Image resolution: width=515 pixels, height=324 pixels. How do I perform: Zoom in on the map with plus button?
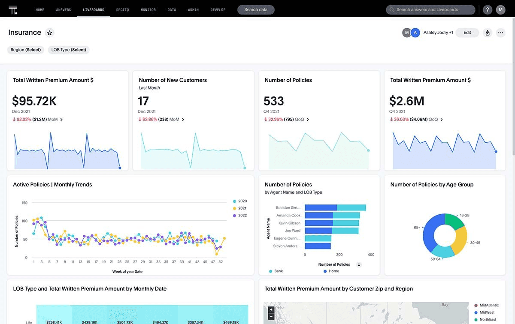click(x=271, y=309)
